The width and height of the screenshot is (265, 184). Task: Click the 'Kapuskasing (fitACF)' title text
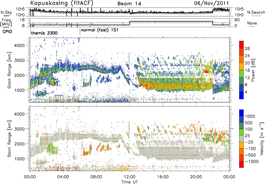coord(62,3)
